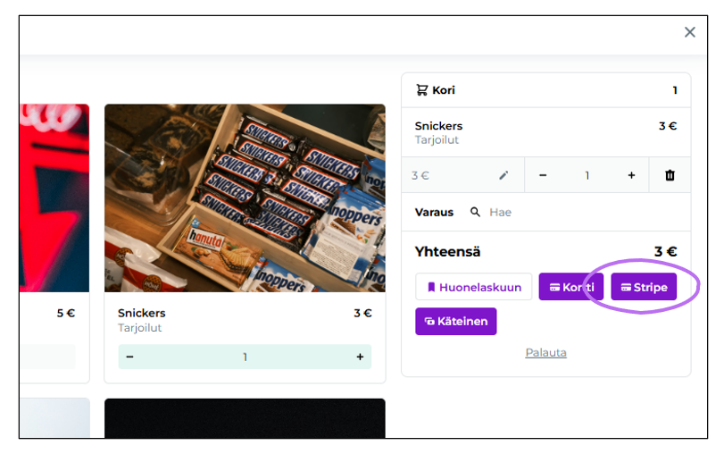Viewport: 724px width, 454px height.
Task: Click the Palauta link
Action: (545, 353)
